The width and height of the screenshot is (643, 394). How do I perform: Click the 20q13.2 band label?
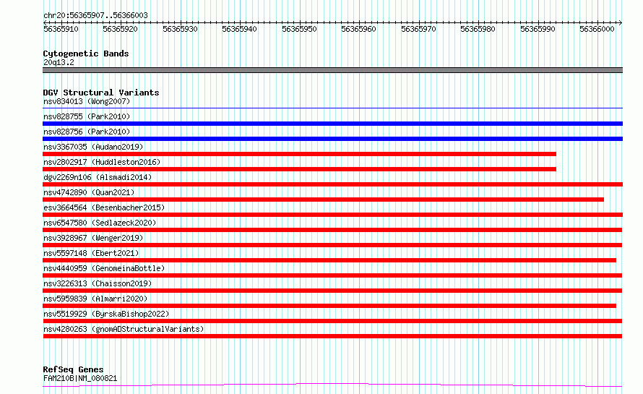tap(59, 62)
